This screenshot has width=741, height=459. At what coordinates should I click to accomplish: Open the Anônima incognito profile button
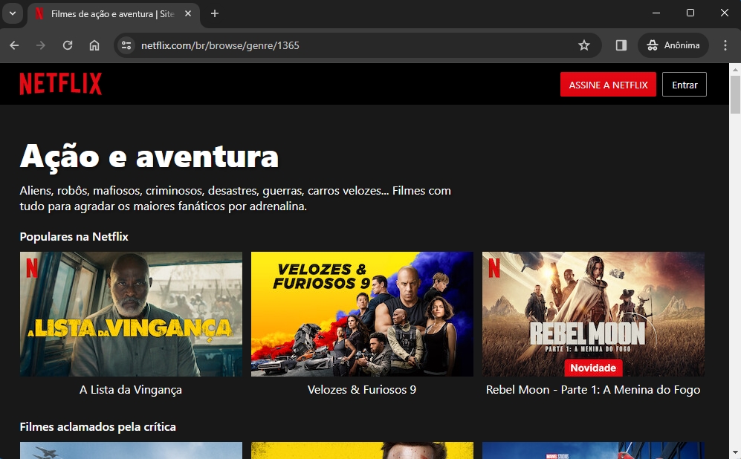673,45
